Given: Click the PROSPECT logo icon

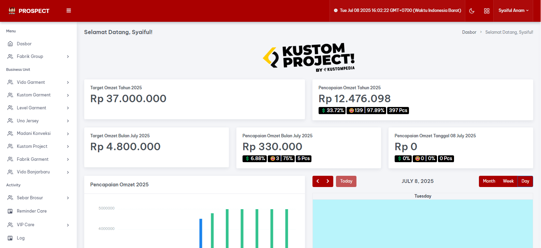Looking at the screenshot, I should [x=12, y=11].
